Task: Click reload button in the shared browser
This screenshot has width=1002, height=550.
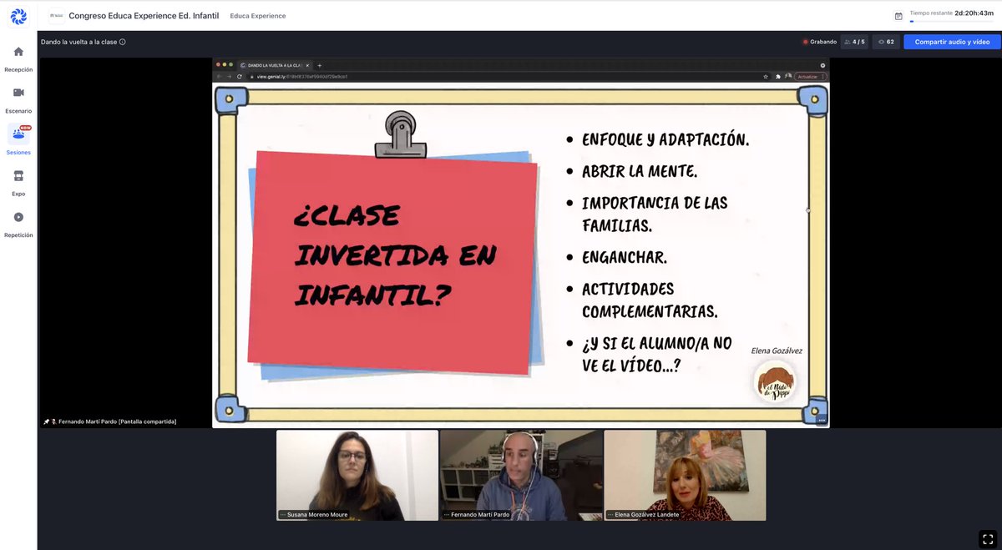Action: (239, 76)
